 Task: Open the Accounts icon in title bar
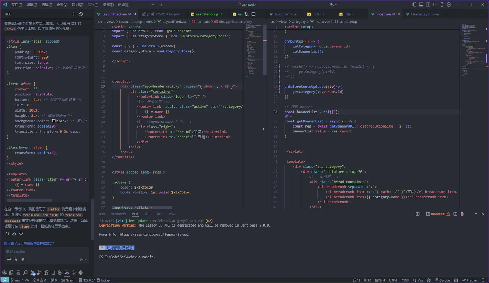[x=442, y=5]
